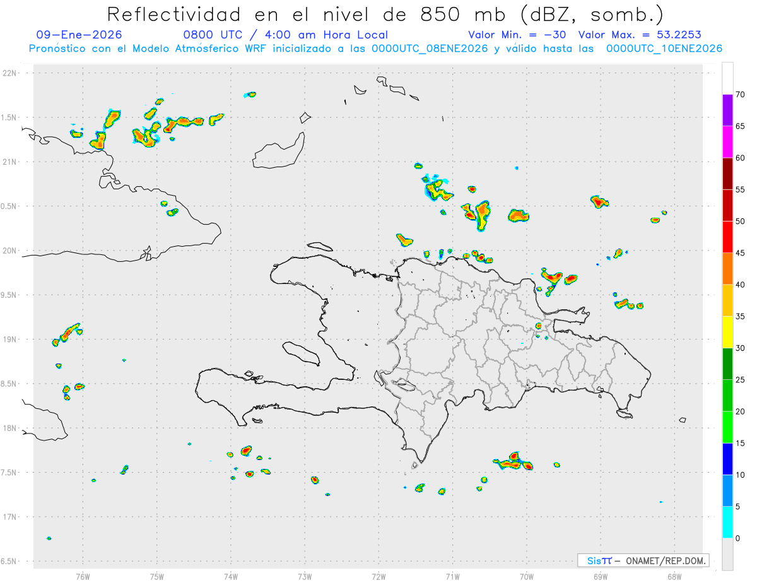Click the light blue 5–10 dBZ colorbar segment
This screenshot has height=585, width=757.
(727, 490)
